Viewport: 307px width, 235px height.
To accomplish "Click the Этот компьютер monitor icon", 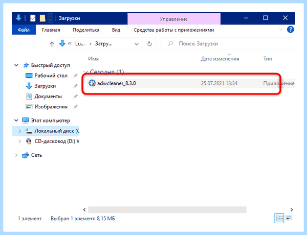I will pos(26,121).
